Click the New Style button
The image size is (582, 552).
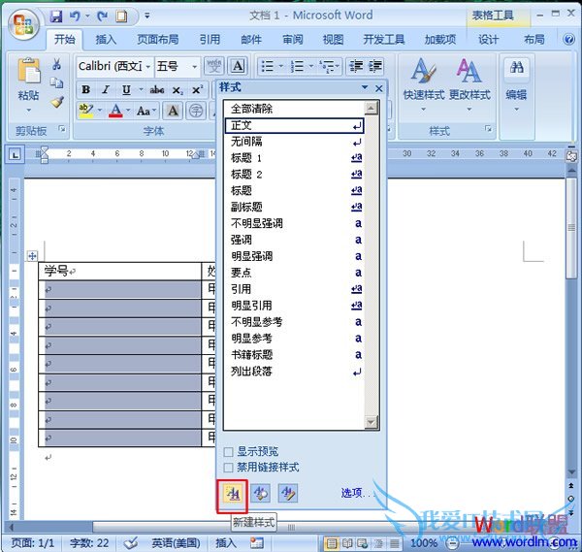[x=233, y=494]
